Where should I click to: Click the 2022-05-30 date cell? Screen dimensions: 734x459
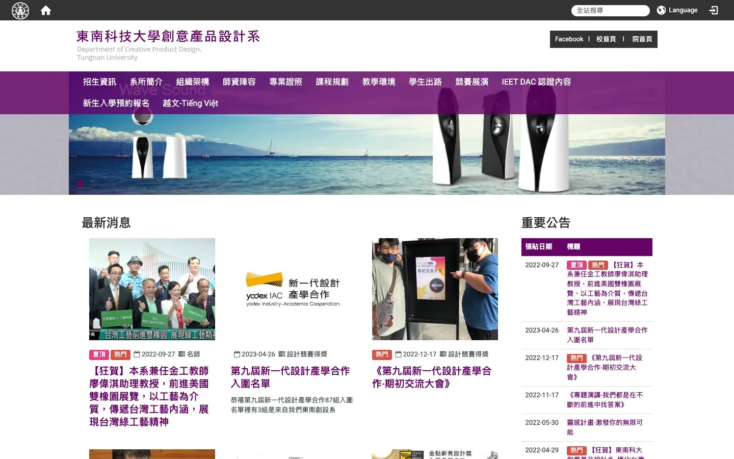coord(542,423)
